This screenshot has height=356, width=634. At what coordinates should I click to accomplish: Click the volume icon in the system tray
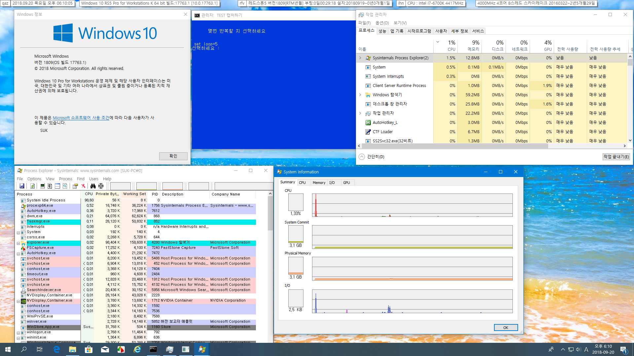(x=578, y=349)
